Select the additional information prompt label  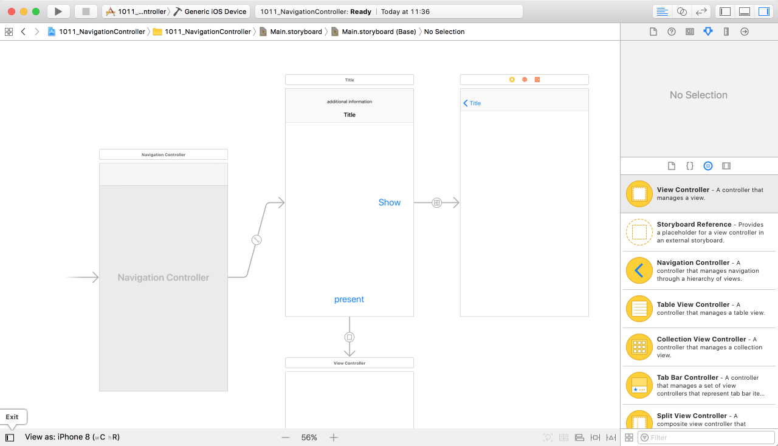pyautogui.click(x=349, y=101)
